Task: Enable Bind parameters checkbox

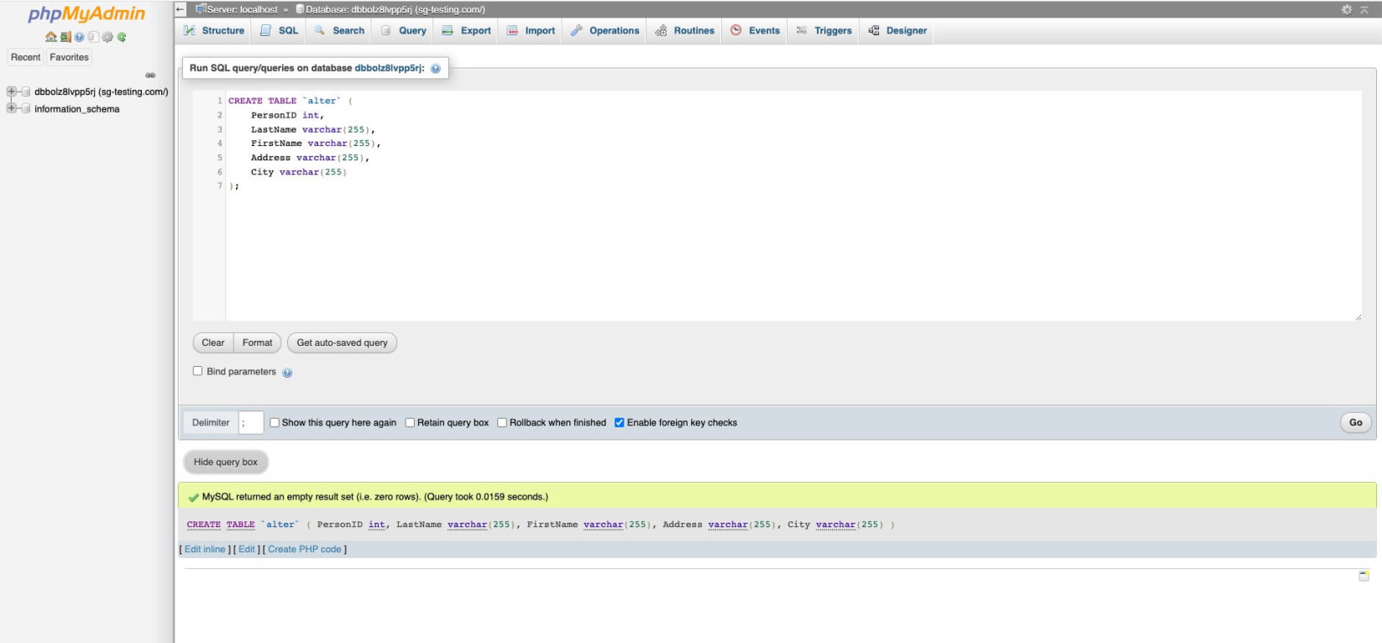Action: pyautogui.click(x=198, y=371)
